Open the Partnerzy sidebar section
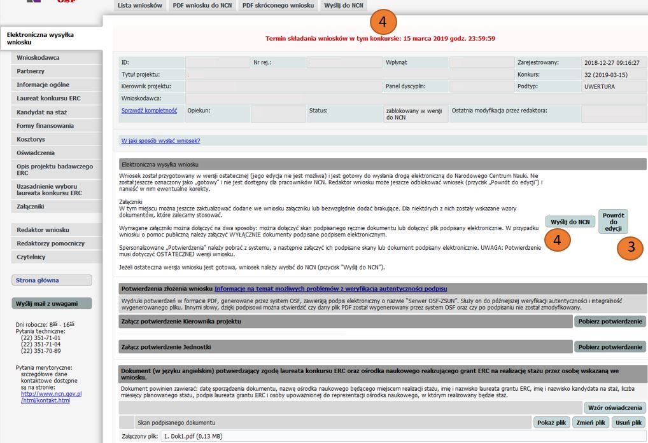The height and width of the screenshot is (443, 648). (57, 71)
